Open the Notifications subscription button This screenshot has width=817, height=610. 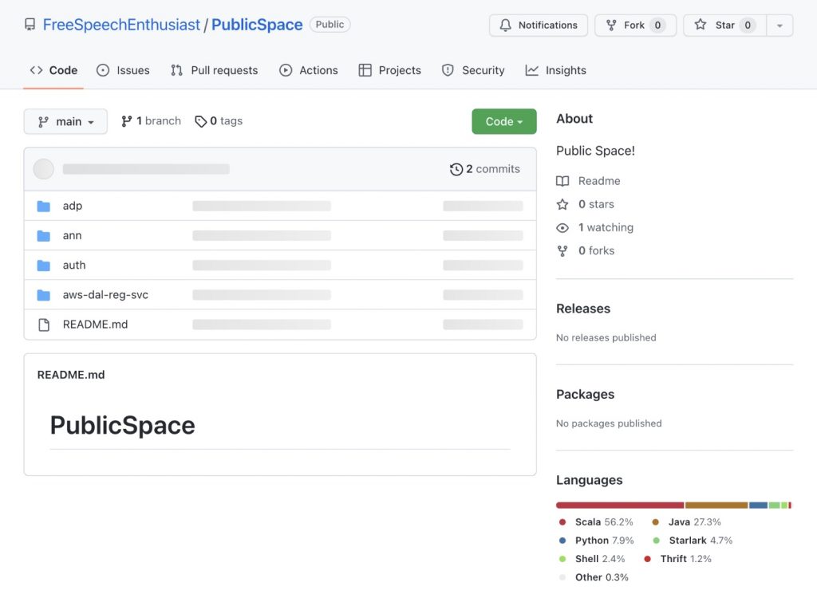pos(538,25)
